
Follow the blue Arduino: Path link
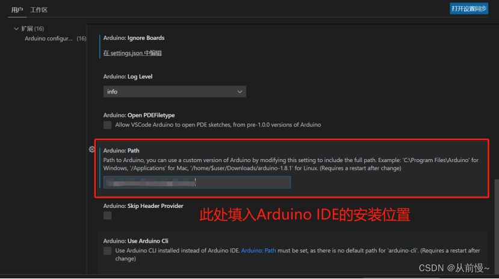[x=258, y=251]
